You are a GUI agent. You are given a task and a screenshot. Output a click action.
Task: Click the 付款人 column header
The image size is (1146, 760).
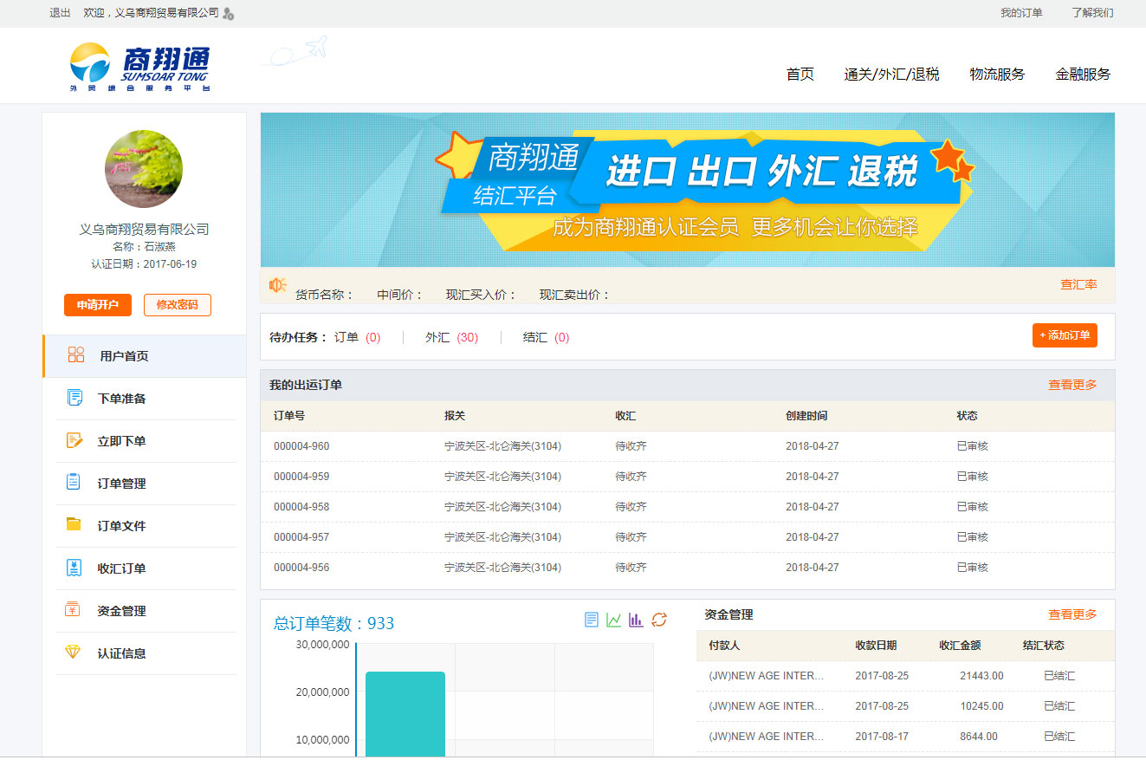[x=724, y=646]
